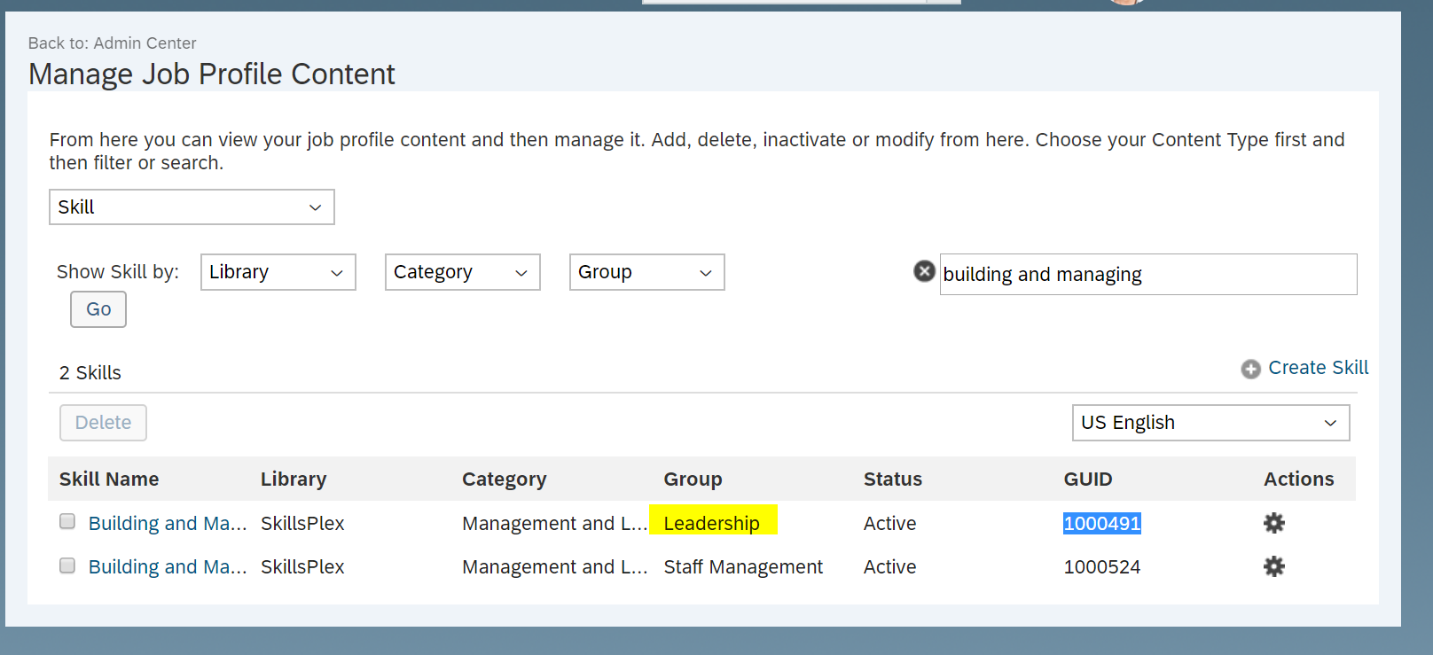Tick checkbox for the Staff Management skill

pyautogui.click(x=67, y=565)
